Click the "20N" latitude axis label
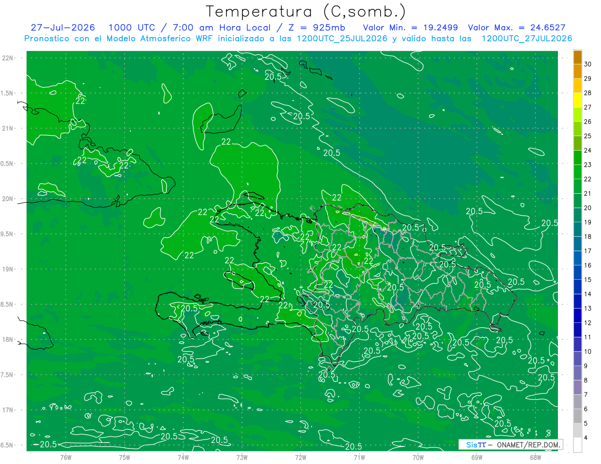The width and height of the screenshot is (601, 464). pyautogui.click(x=9, y=199)
